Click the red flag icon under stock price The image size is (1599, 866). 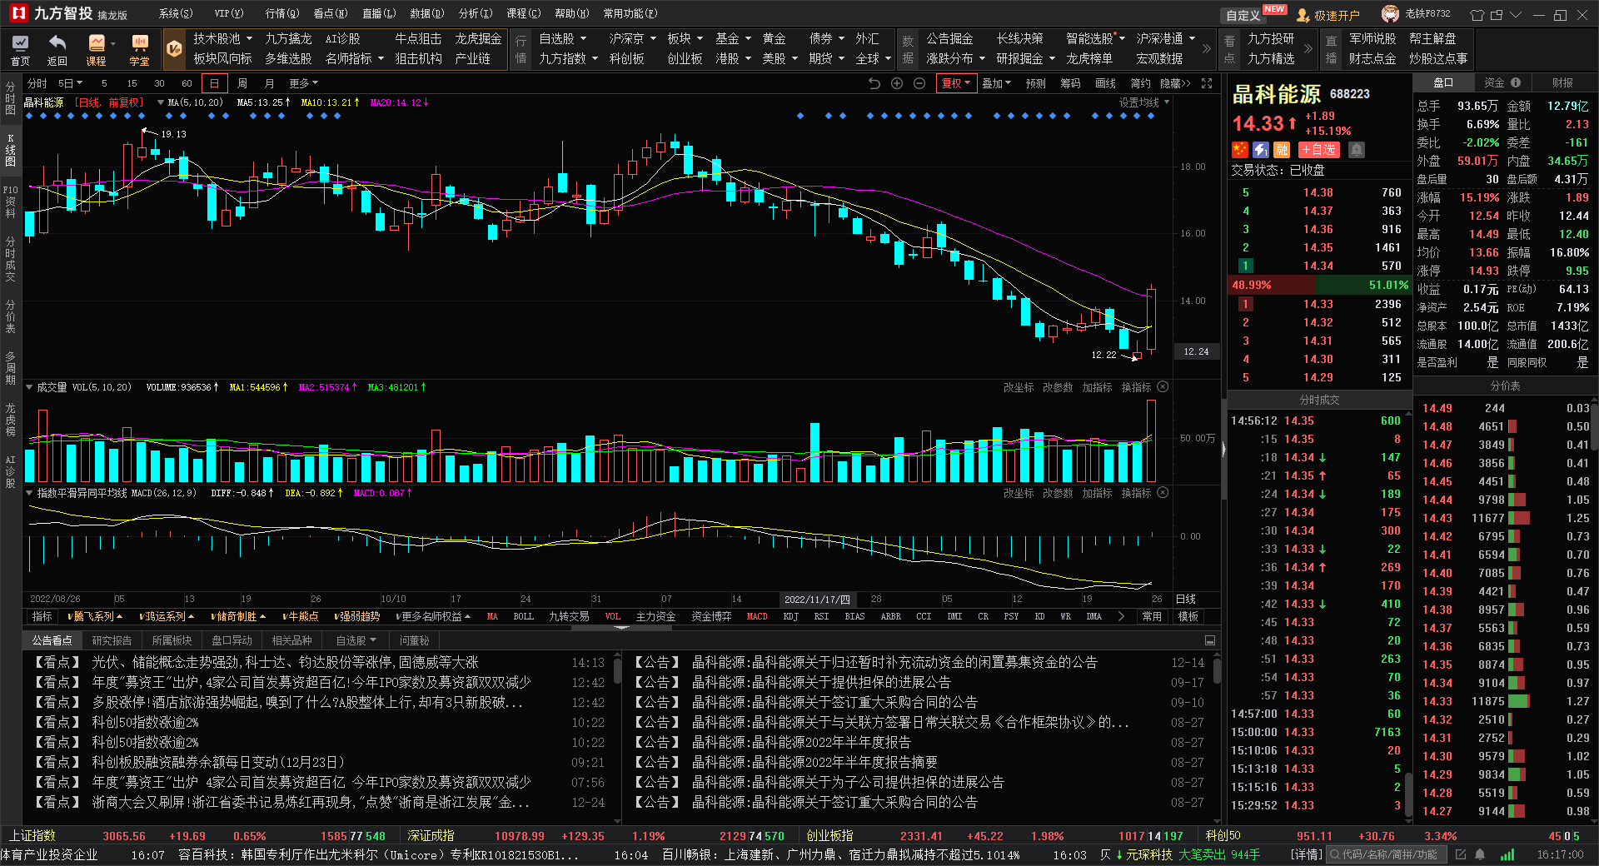click(1240, 150)
